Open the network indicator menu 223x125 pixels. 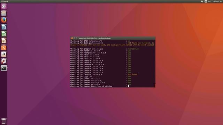[x=202, y=1]
